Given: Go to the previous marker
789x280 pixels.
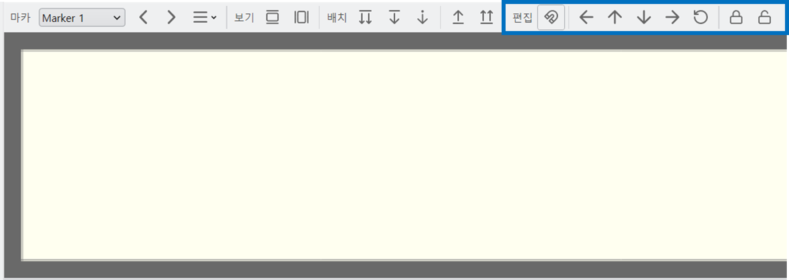Looking at the screenshot, I should point(143,18).
